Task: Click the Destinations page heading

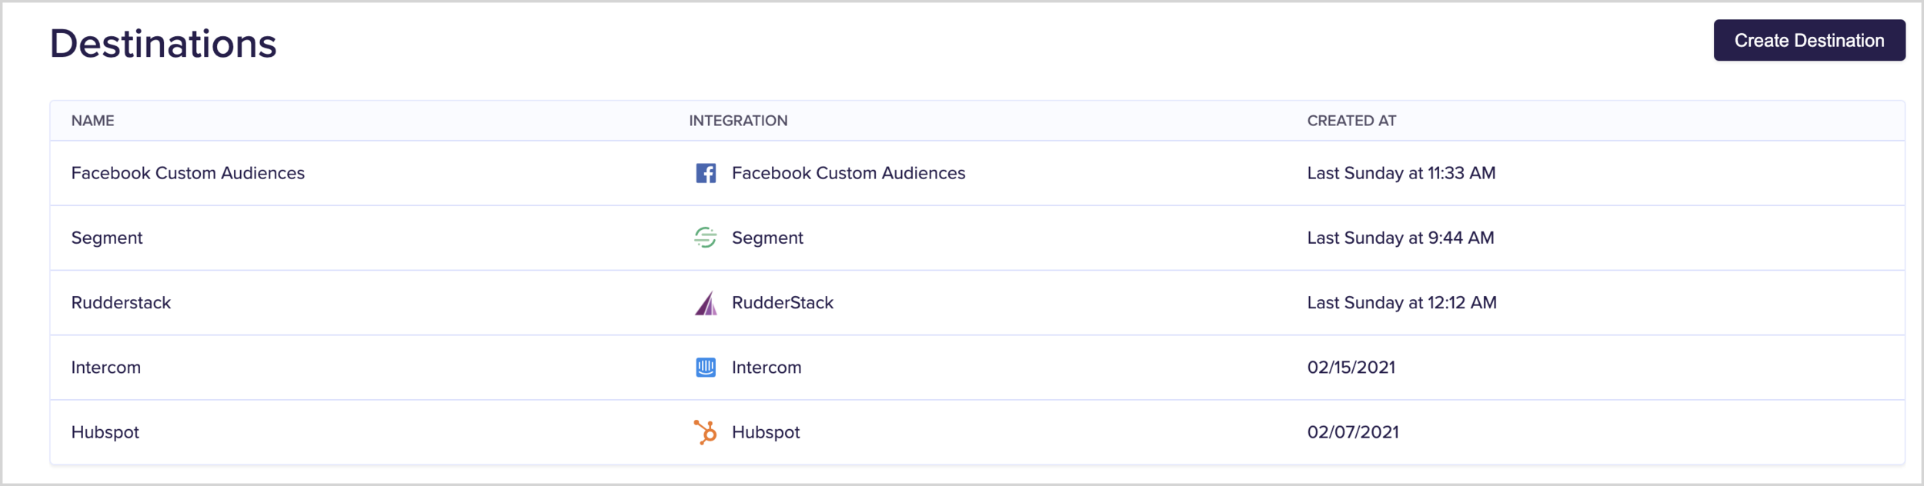Action: [163, 44]
